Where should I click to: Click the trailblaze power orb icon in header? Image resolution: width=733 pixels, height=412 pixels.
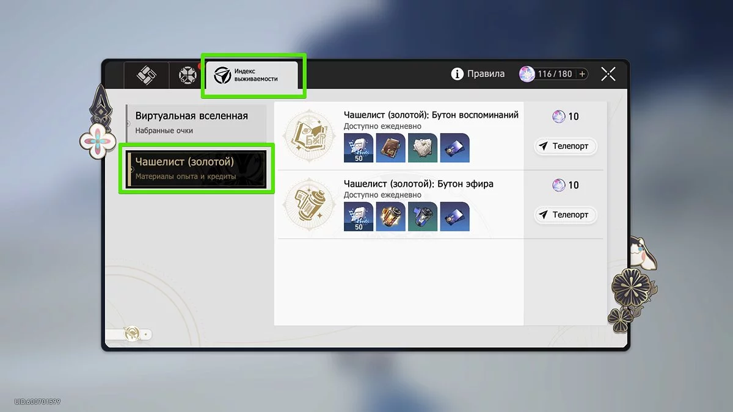(527, 74)
